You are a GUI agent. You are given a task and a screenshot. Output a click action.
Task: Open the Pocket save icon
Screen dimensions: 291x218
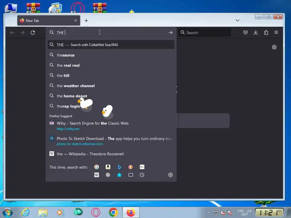[x=246, y=32]
